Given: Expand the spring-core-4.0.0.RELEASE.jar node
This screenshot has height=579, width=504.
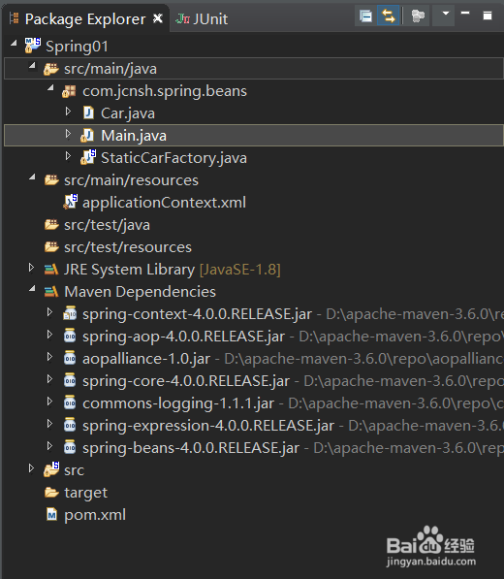Looking at the screenshot, I should tap(49, 378).
